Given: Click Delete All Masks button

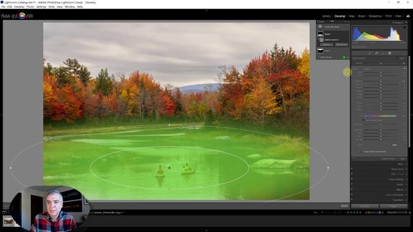Looking at the screenshot, I should (x=388, y=159).
